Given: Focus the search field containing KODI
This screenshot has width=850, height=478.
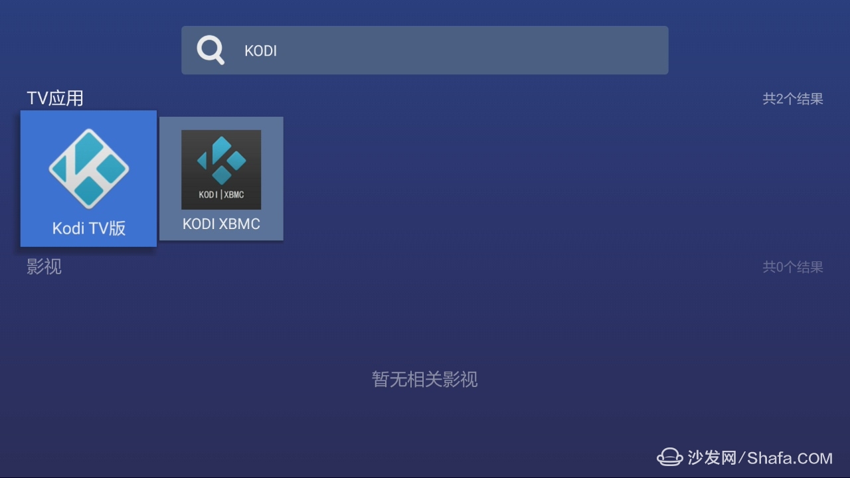Looking at the screenshot, I should pyautogui.click(x=425, y=50).
